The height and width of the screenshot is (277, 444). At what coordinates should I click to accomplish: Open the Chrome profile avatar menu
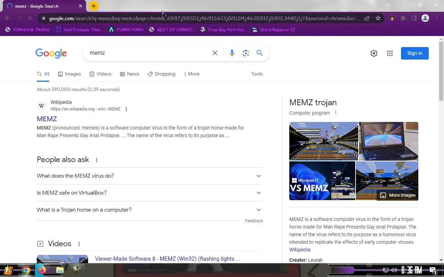(x=425, y=18)
